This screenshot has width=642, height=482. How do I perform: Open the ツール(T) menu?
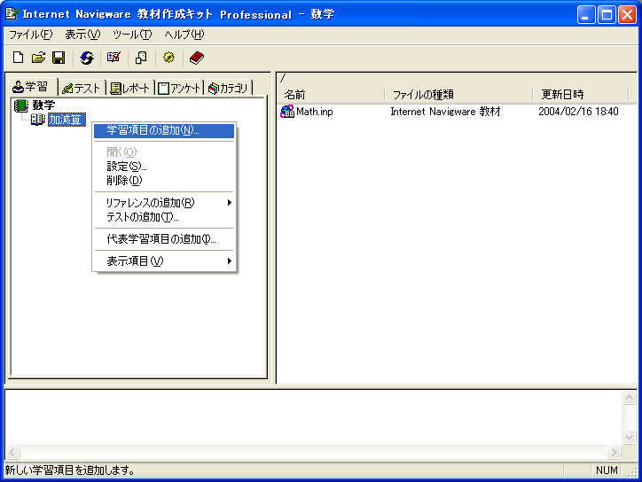click(x=132, y=35)
